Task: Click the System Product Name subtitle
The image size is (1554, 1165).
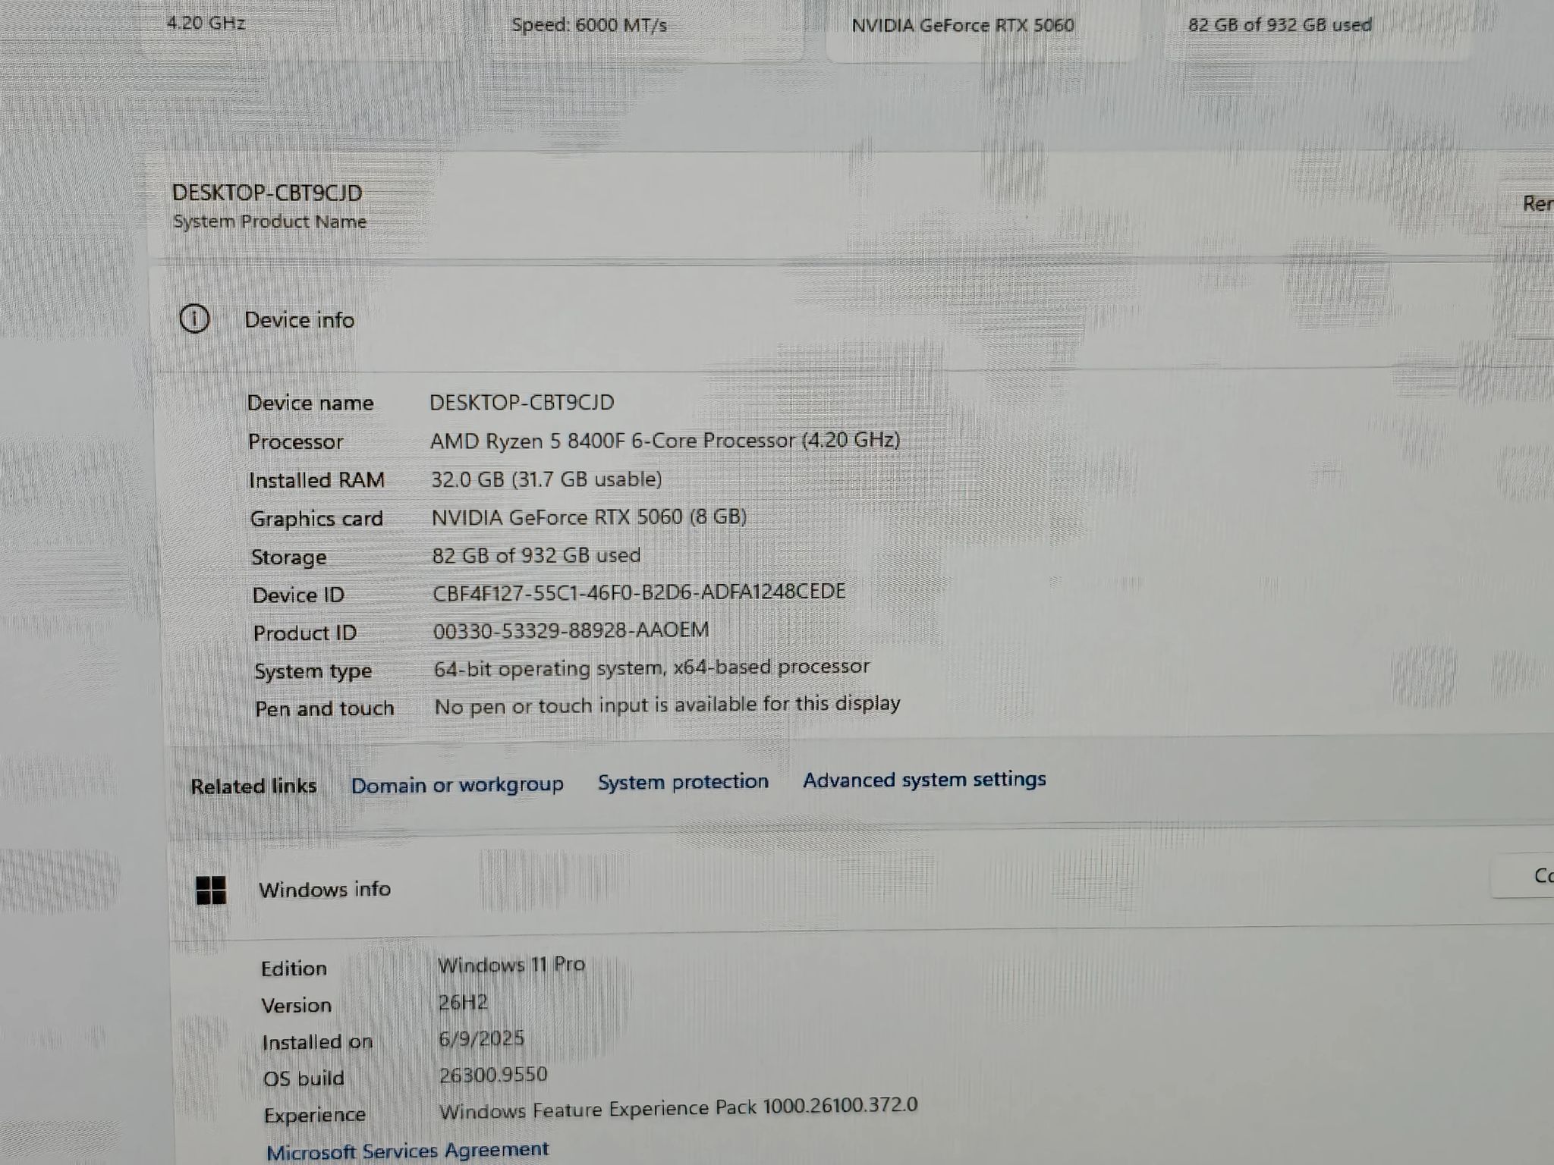Action: (x=269, y=221)
